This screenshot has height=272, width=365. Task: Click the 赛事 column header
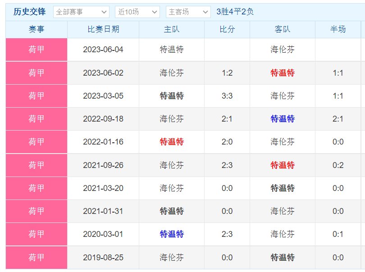coord(36,29)
